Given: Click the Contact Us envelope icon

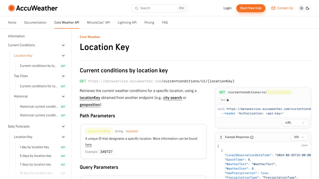Looking at the screenshot, I should point(273,8).
